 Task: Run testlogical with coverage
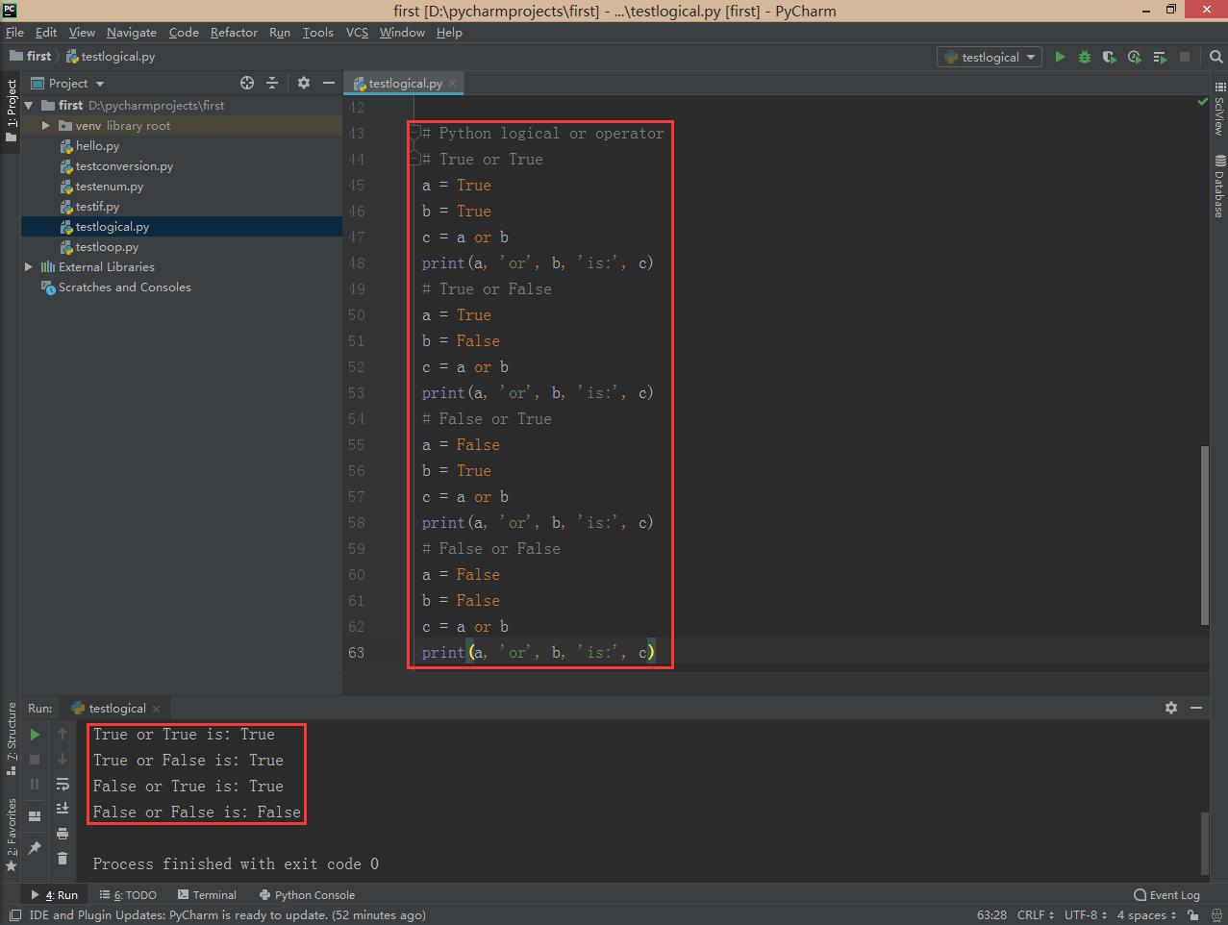click(x=1110, y=57)
